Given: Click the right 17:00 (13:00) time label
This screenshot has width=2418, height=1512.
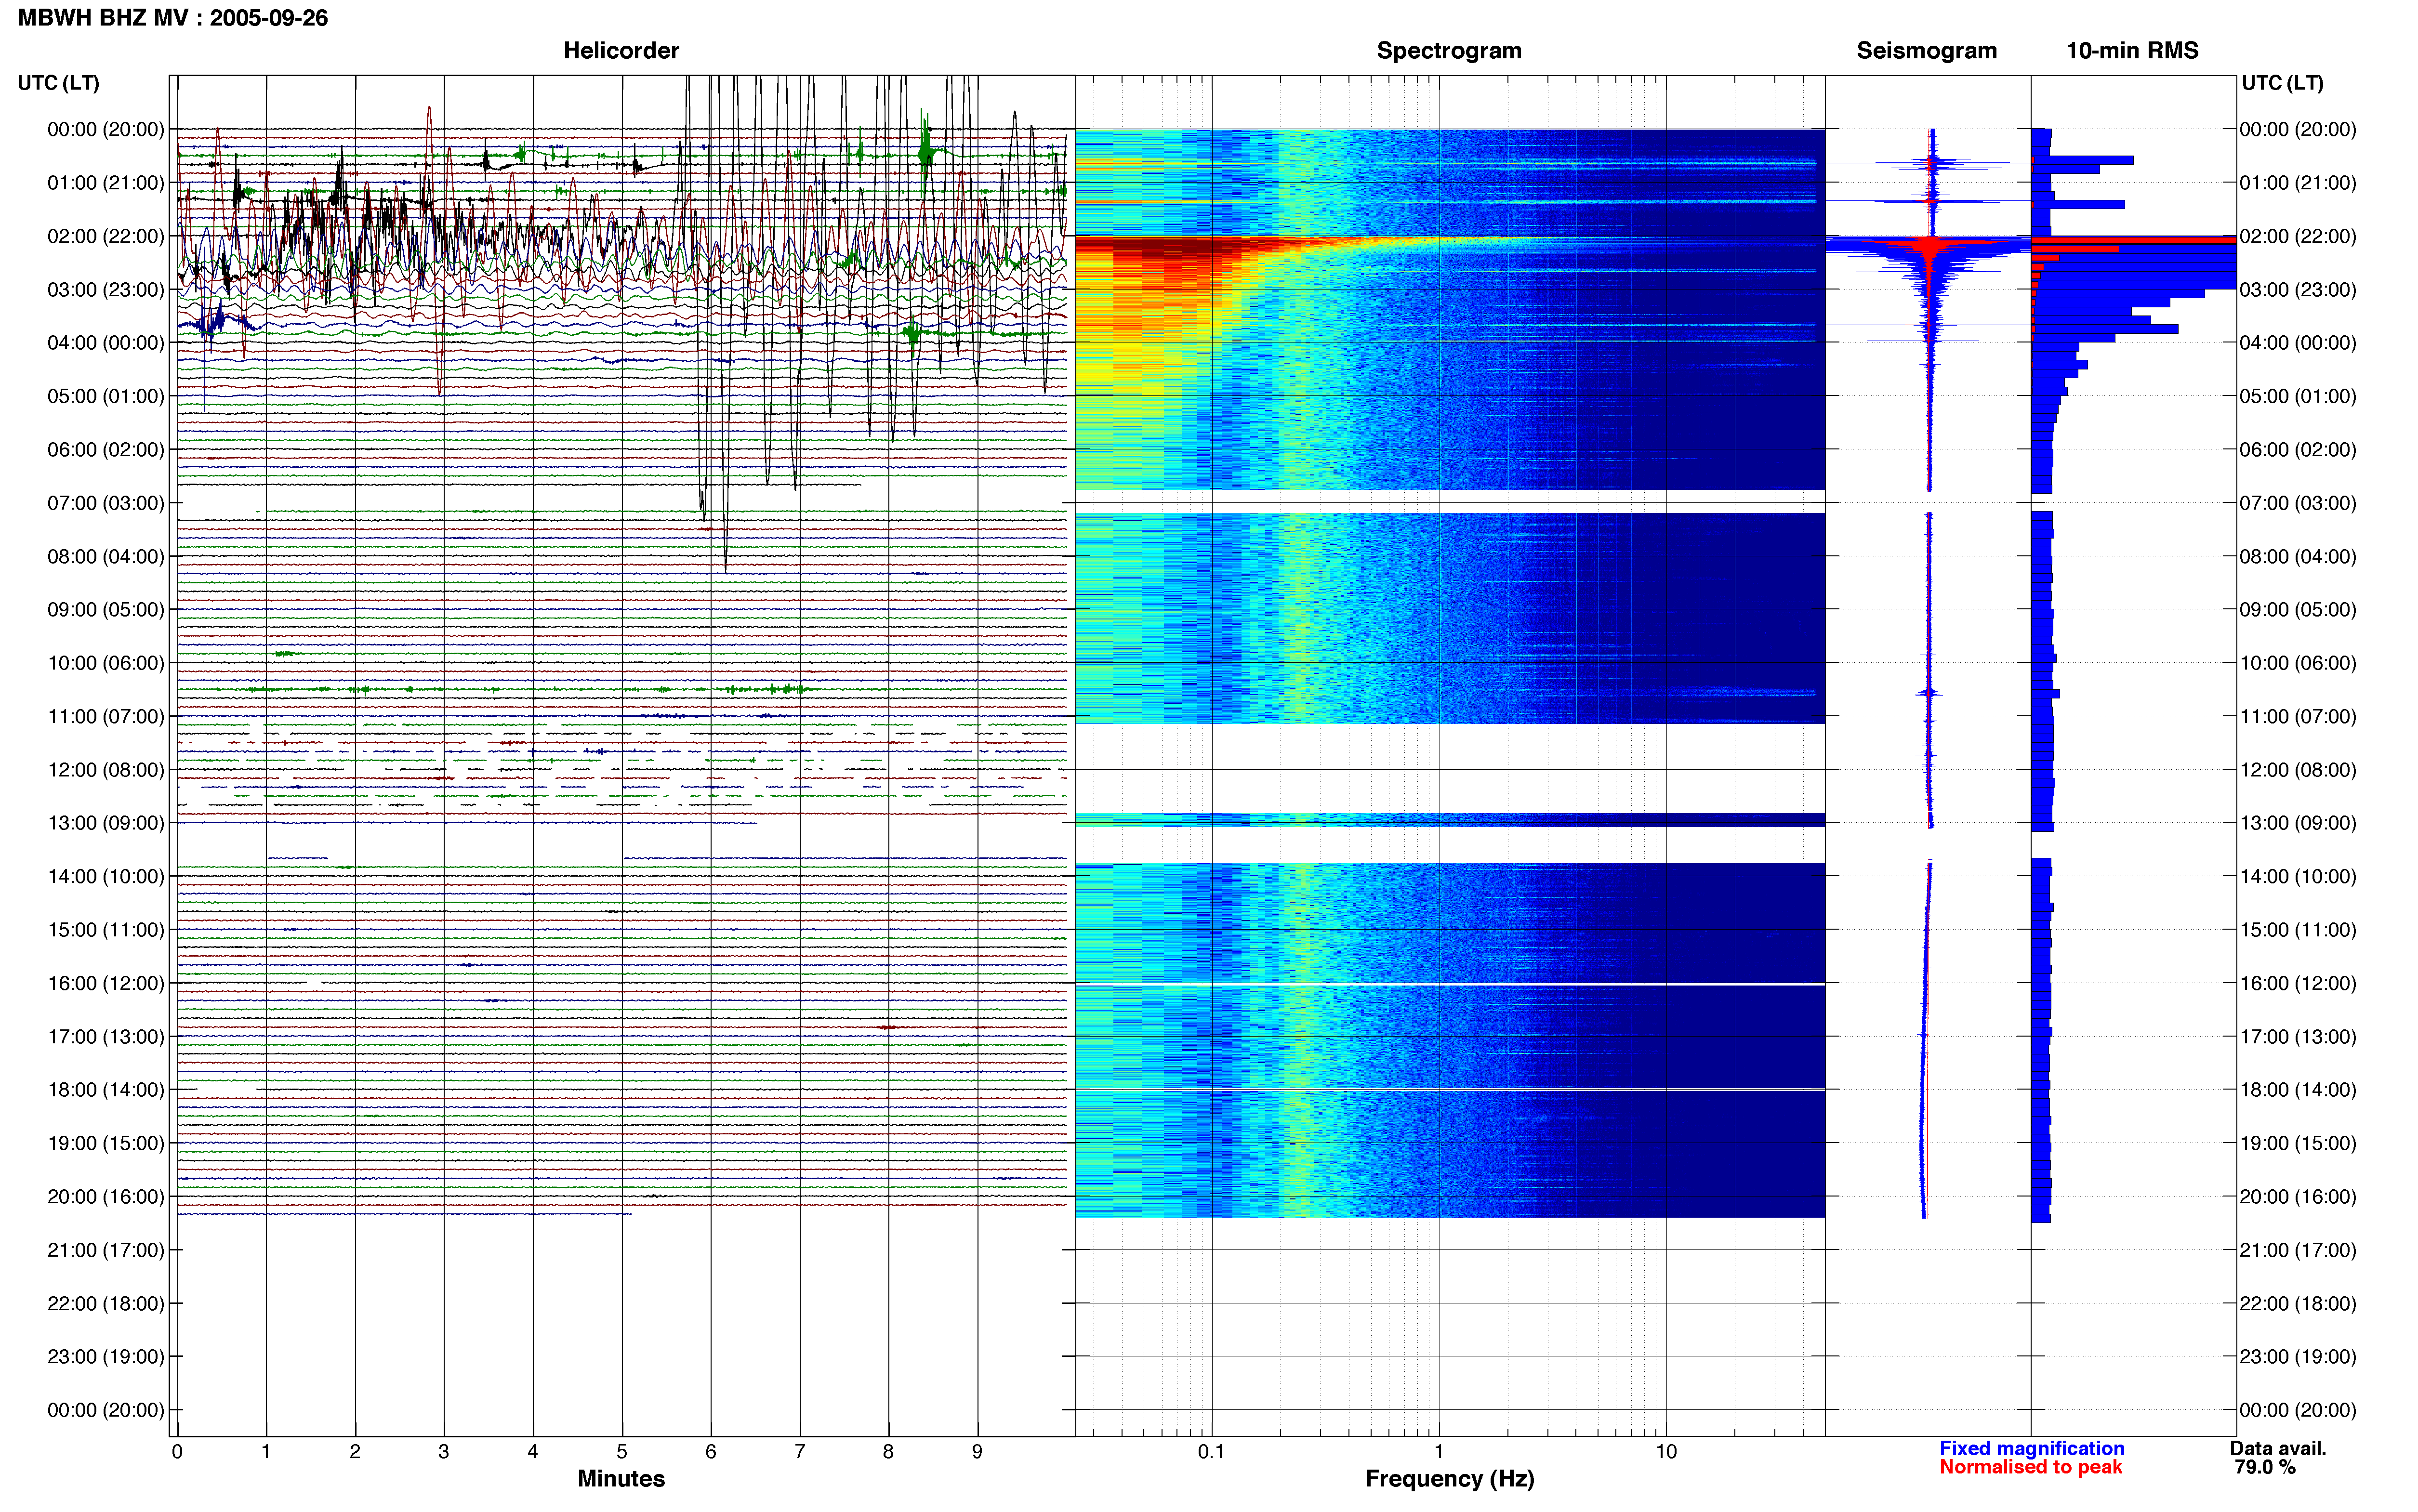Looking at the screenshot, I should tap(2298, 1037).
